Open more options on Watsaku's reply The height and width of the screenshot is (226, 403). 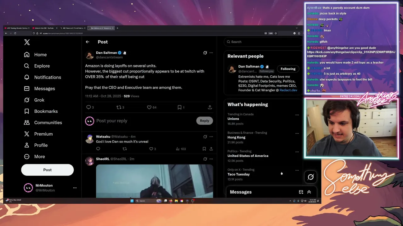211,137
